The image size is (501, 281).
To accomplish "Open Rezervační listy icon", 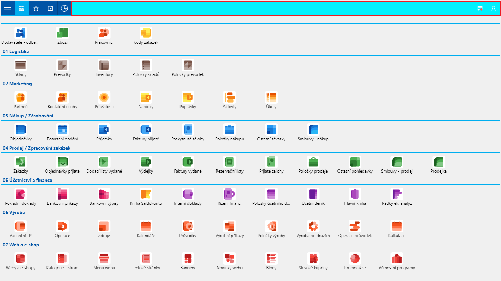I will 230,162.
